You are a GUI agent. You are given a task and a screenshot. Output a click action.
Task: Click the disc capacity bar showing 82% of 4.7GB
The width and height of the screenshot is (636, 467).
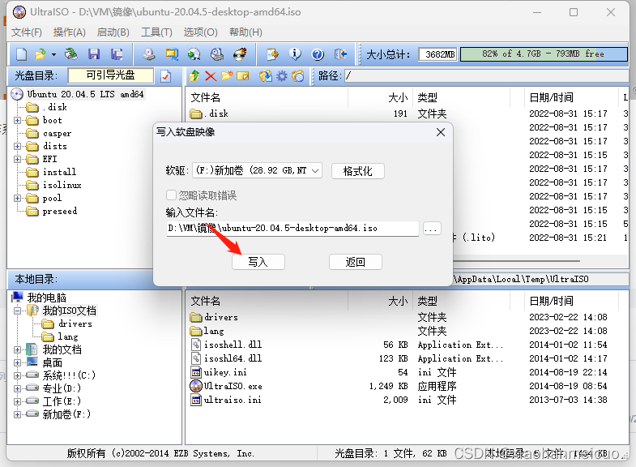[x=544, y=54]
